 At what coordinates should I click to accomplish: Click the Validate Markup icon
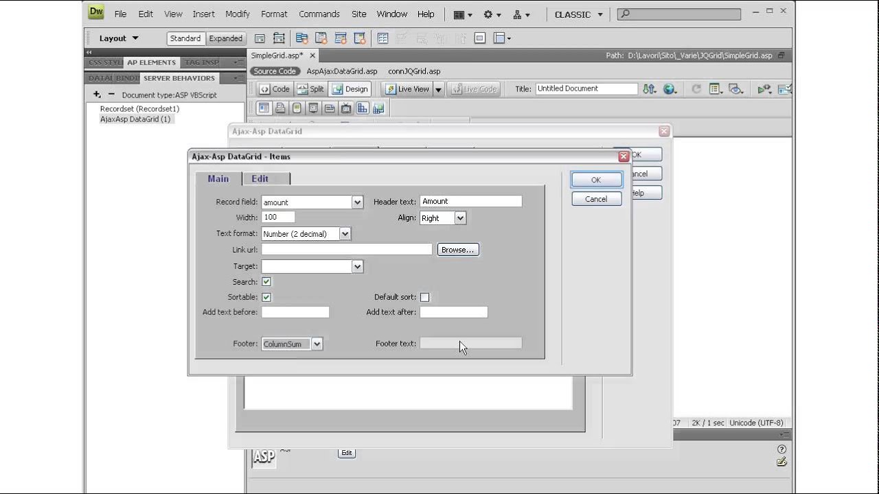click(764, 89)
